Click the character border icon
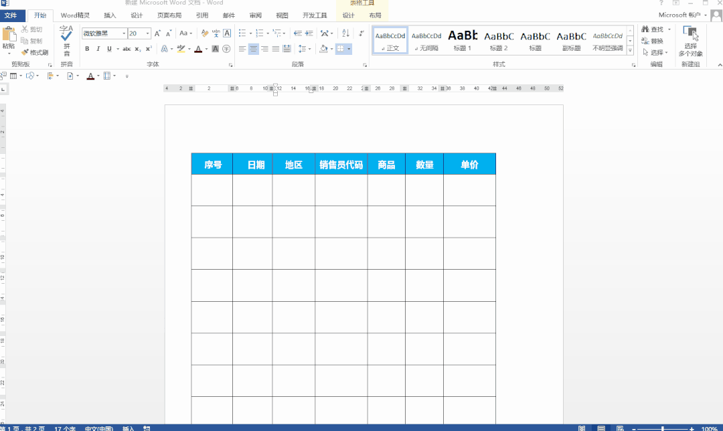This screenshot has width=723, height=431. tap(227, 33)
